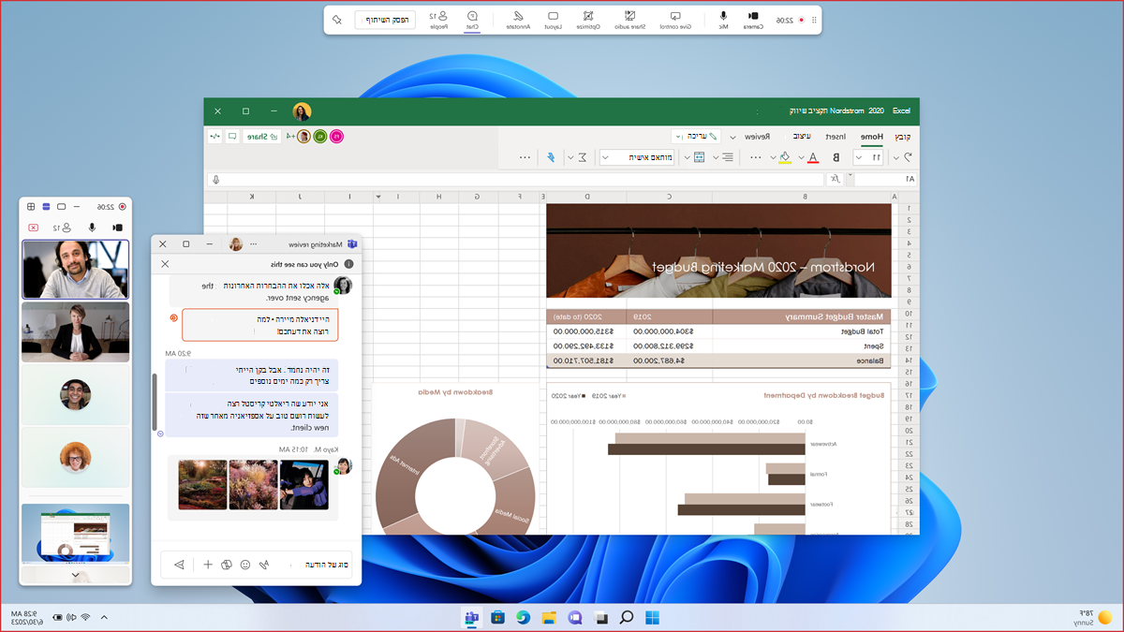Open the fill color dropdown arrow
1124x632 pixels.
point(773,157)
